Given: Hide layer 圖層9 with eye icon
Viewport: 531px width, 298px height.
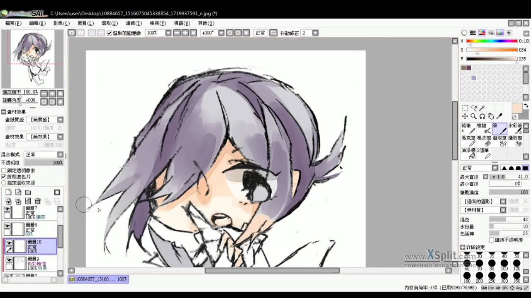Looking at the screenshot, I should (x=9, y=260).
